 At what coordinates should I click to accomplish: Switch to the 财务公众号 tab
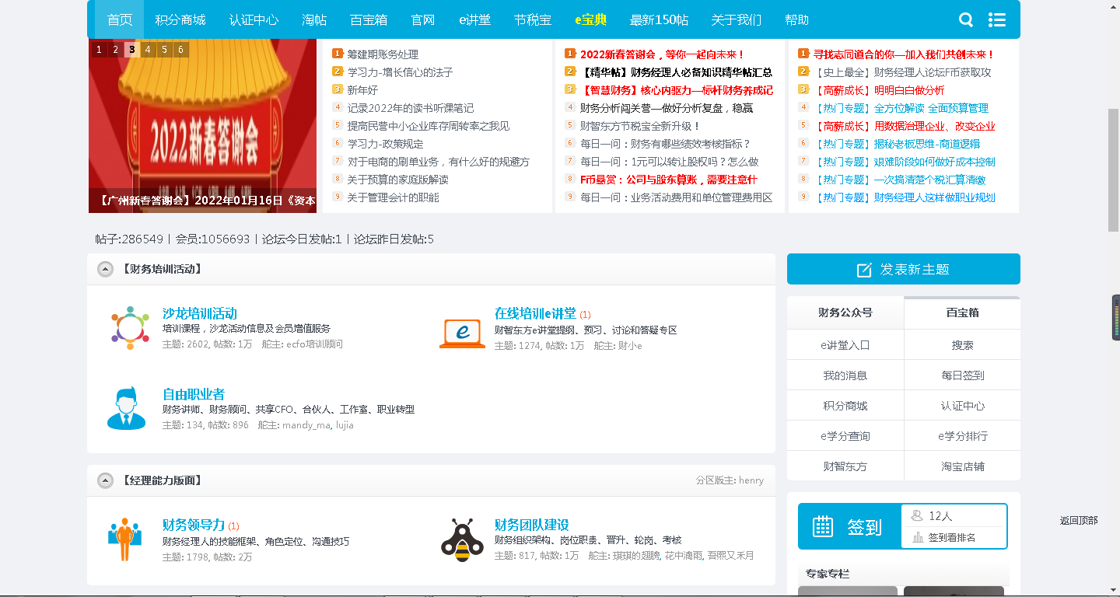pos(845,312)
